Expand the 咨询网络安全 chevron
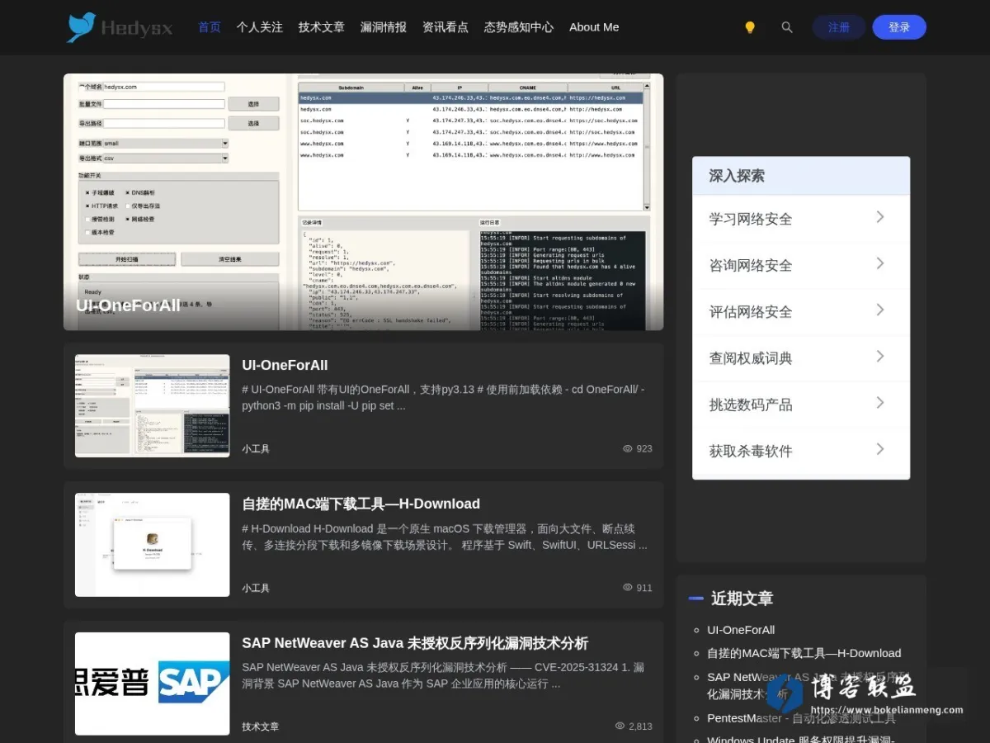Screen dimensions: 990x743 click(880, 263)
